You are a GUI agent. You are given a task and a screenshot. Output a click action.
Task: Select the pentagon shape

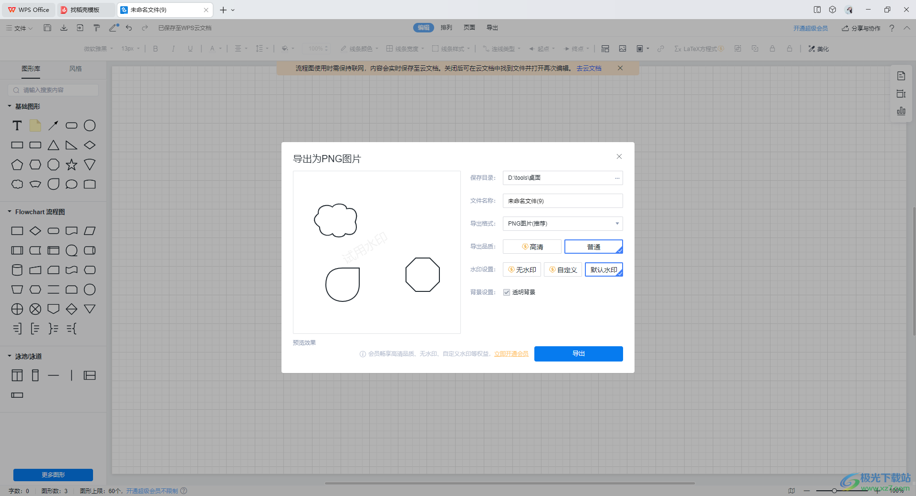(x=17, y=165)
